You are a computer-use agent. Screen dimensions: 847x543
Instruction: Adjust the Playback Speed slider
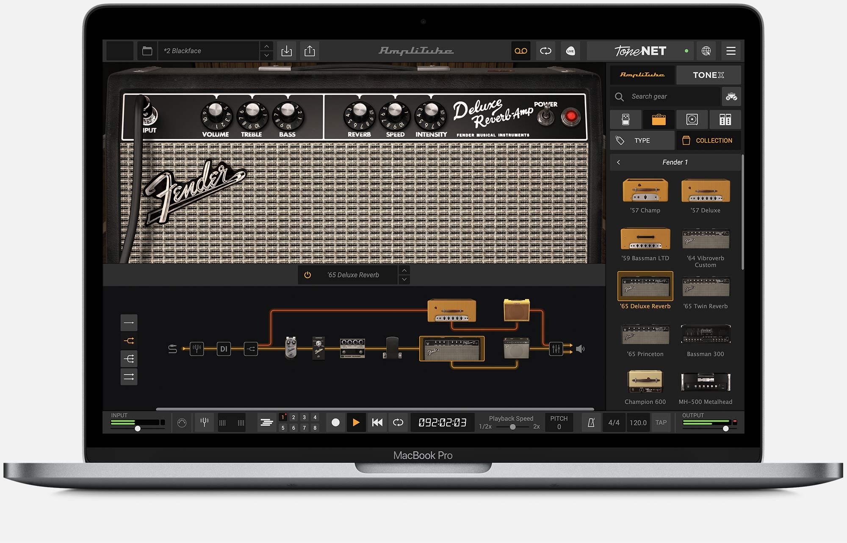coord(512,427)
